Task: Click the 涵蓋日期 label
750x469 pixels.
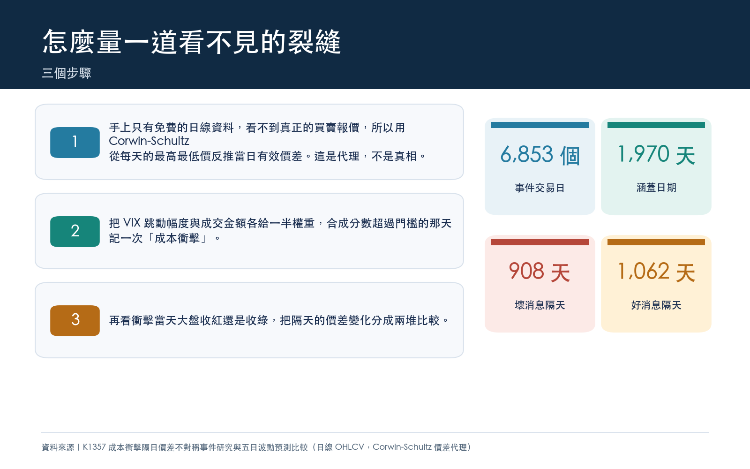Action: coord(656,188)
